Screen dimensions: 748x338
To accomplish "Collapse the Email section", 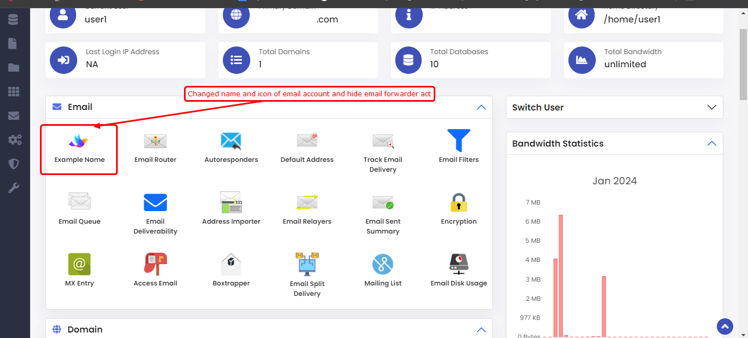I will [481, 107].
